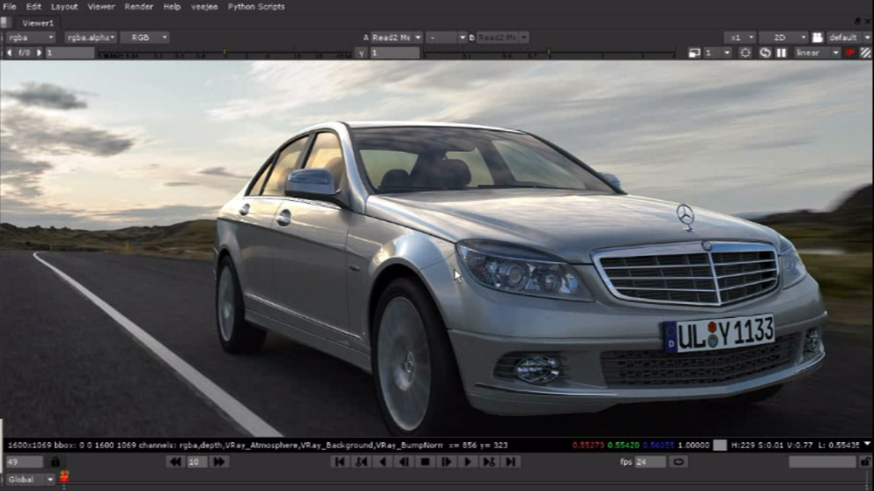Image resolution: width=874 pixels, height=491 pixels.
Task: Open the Python Scripts menu
Action: click(x=256, y=7)
